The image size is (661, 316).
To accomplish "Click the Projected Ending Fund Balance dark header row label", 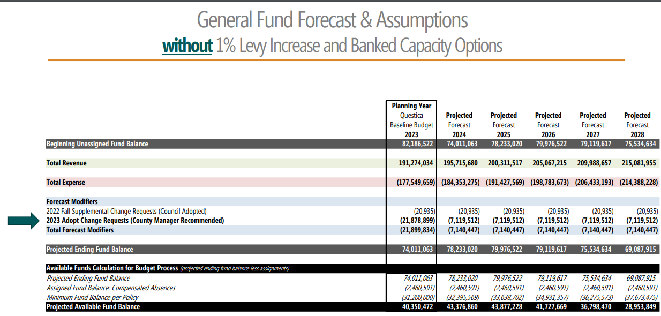I will tap(89, 249).
